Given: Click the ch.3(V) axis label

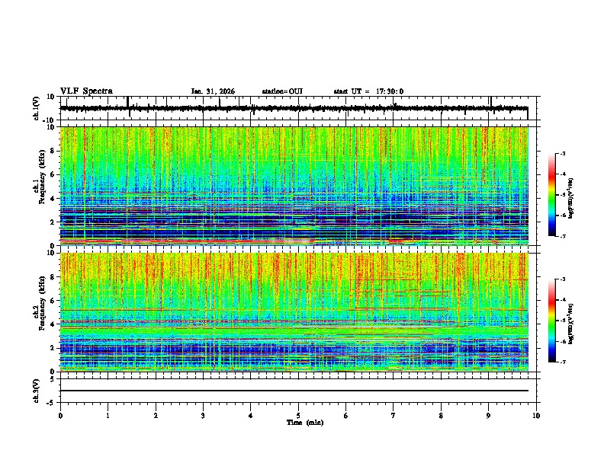Looking at the screenshot, I should [x=37, y=391].
